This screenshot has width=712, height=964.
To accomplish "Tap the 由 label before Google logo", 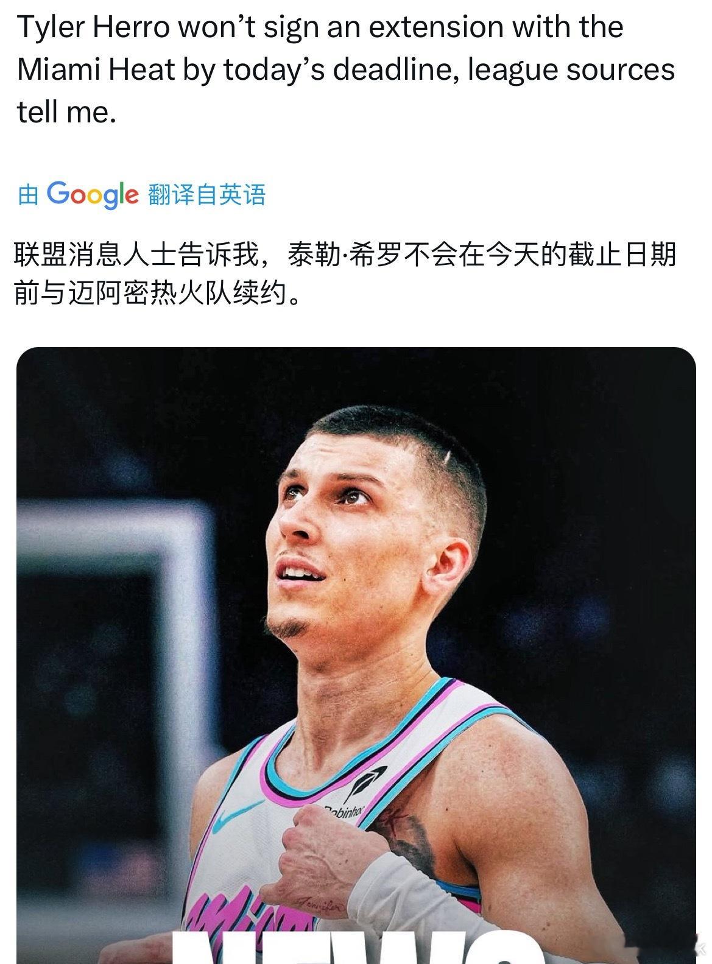I will coord(29,195).
